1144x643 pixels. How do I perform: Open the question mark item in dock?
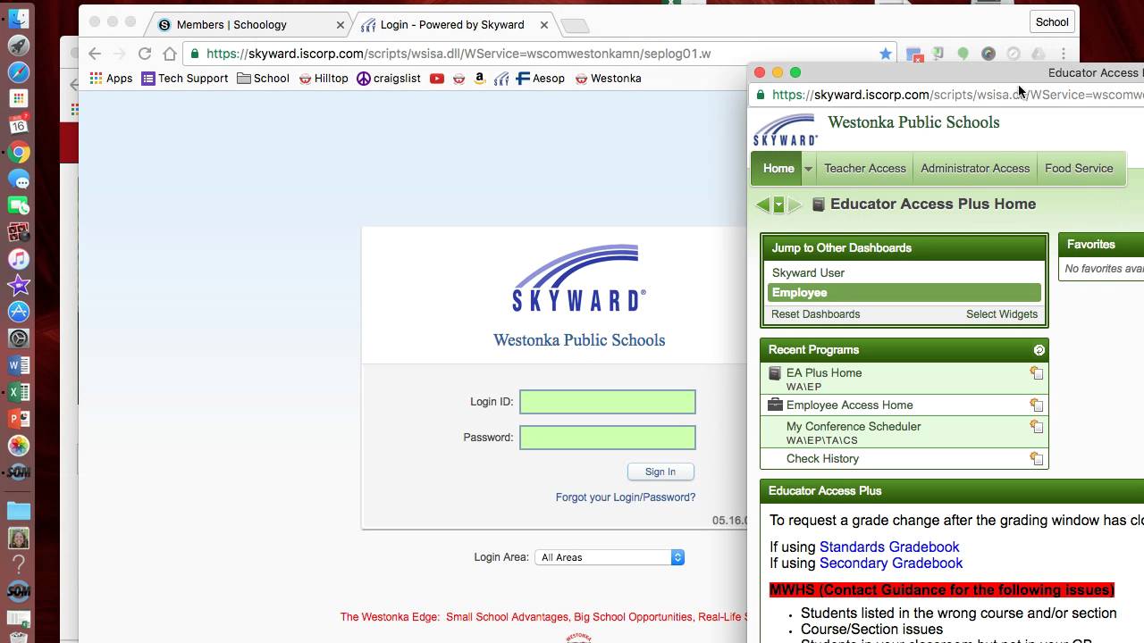pos(19,564)
